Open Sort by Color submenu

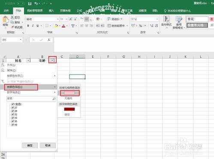[x=29, y=76]
